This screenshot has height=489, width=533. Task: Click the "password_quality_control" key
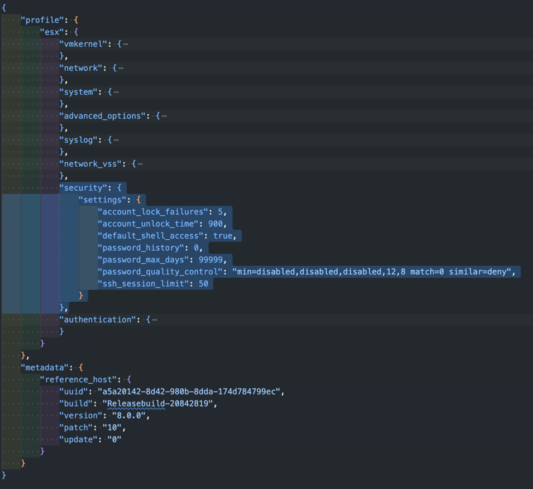pos(160,272)
